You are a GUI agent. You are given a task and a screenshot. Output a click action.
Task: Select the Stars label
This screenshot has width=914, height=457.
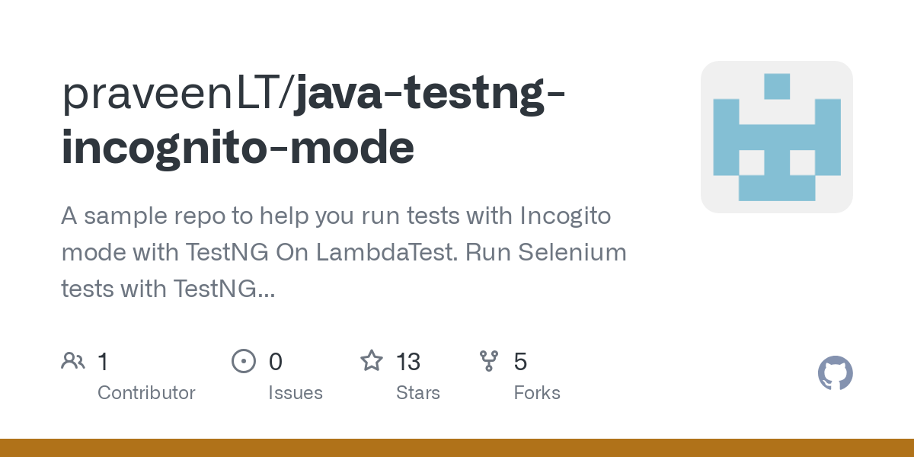[417, 393]
